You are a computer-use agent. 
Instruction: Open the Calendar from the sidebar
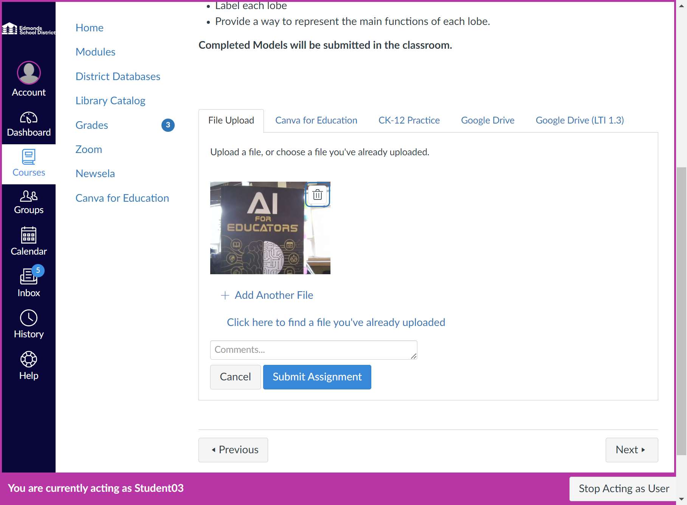[x=29, y=242]
